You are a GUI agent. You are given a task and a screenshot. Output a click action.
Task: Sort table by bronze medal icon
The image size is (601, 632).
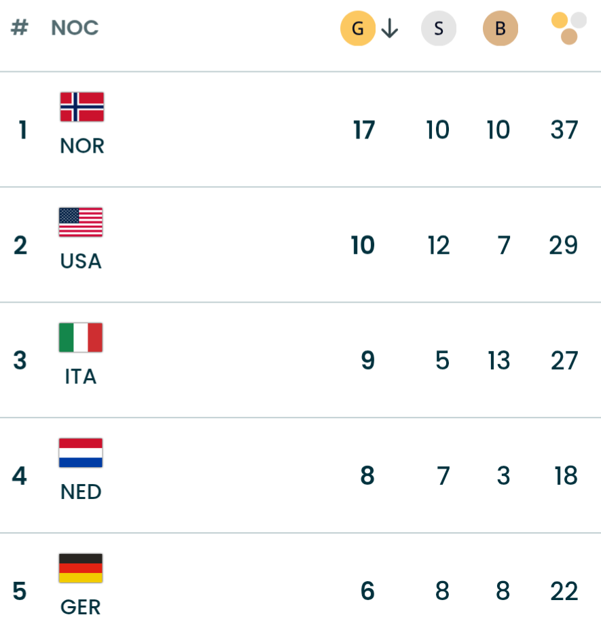tap(500, 29)
